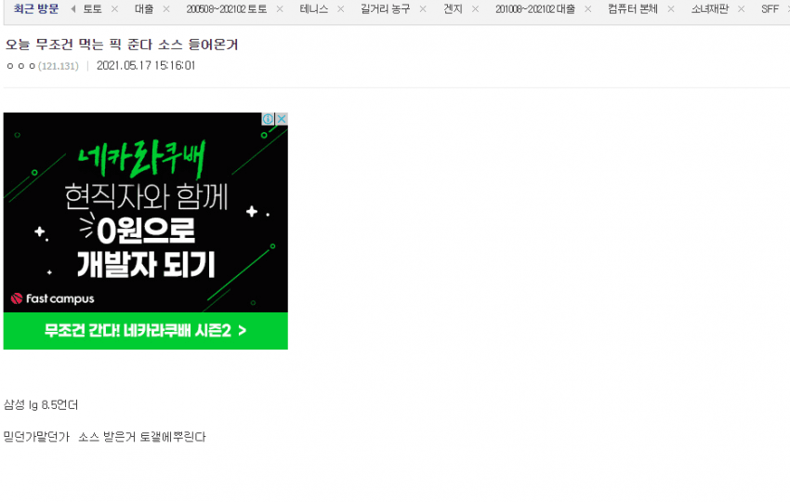This screenshot has height=502, width=790.
Task: Remove 테니스 from recent visits
Action: coord(340,9)
